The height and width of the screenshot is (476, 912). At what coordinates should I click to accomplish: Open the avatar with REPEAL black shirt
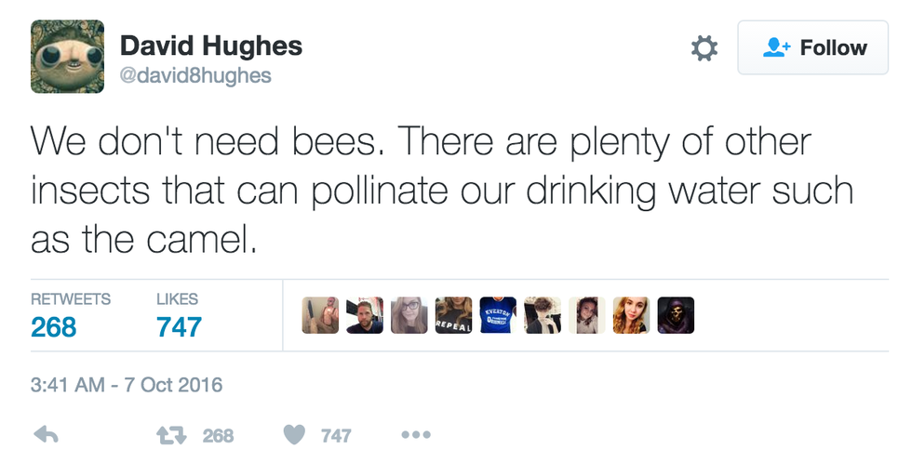[x=453, y=315]
